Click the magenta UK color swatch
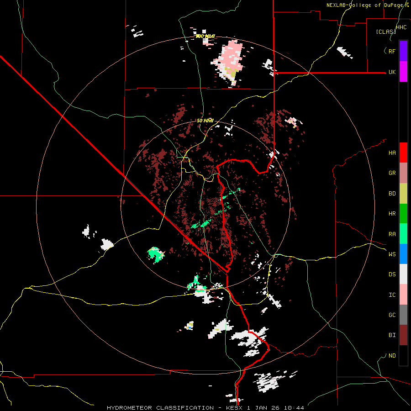Image resolution: width=411 pixels, height=411 pixels. point(403,71)
